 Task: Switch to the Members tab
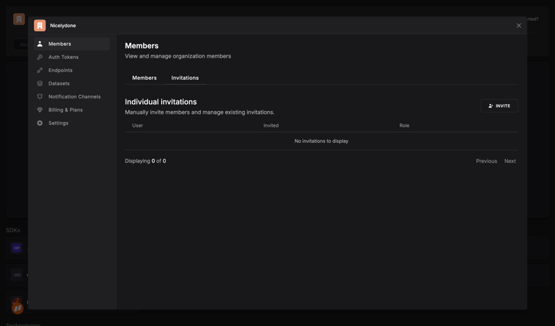144,78
